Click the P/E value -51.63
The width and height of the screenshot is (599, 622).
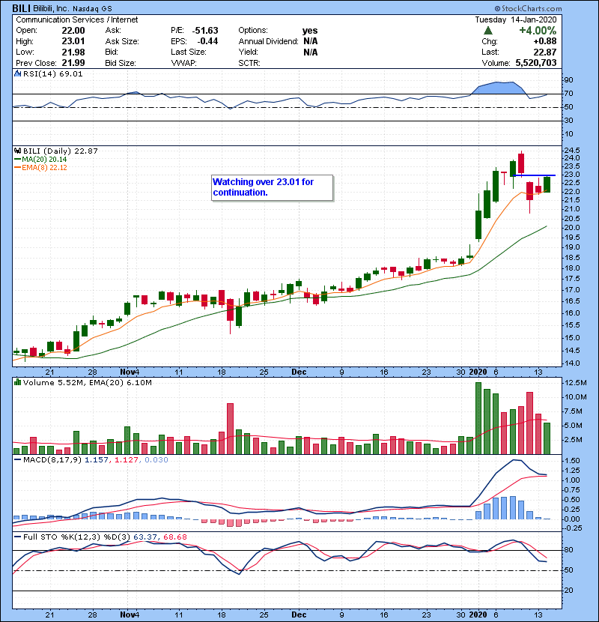click(x=205, y=31)
